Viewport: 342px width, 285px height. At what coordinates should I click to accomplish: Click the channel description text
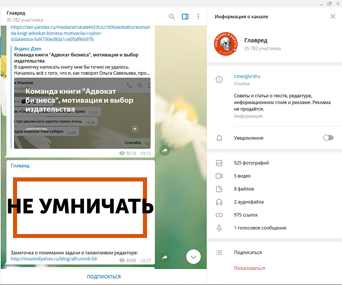tap(282, 102)
